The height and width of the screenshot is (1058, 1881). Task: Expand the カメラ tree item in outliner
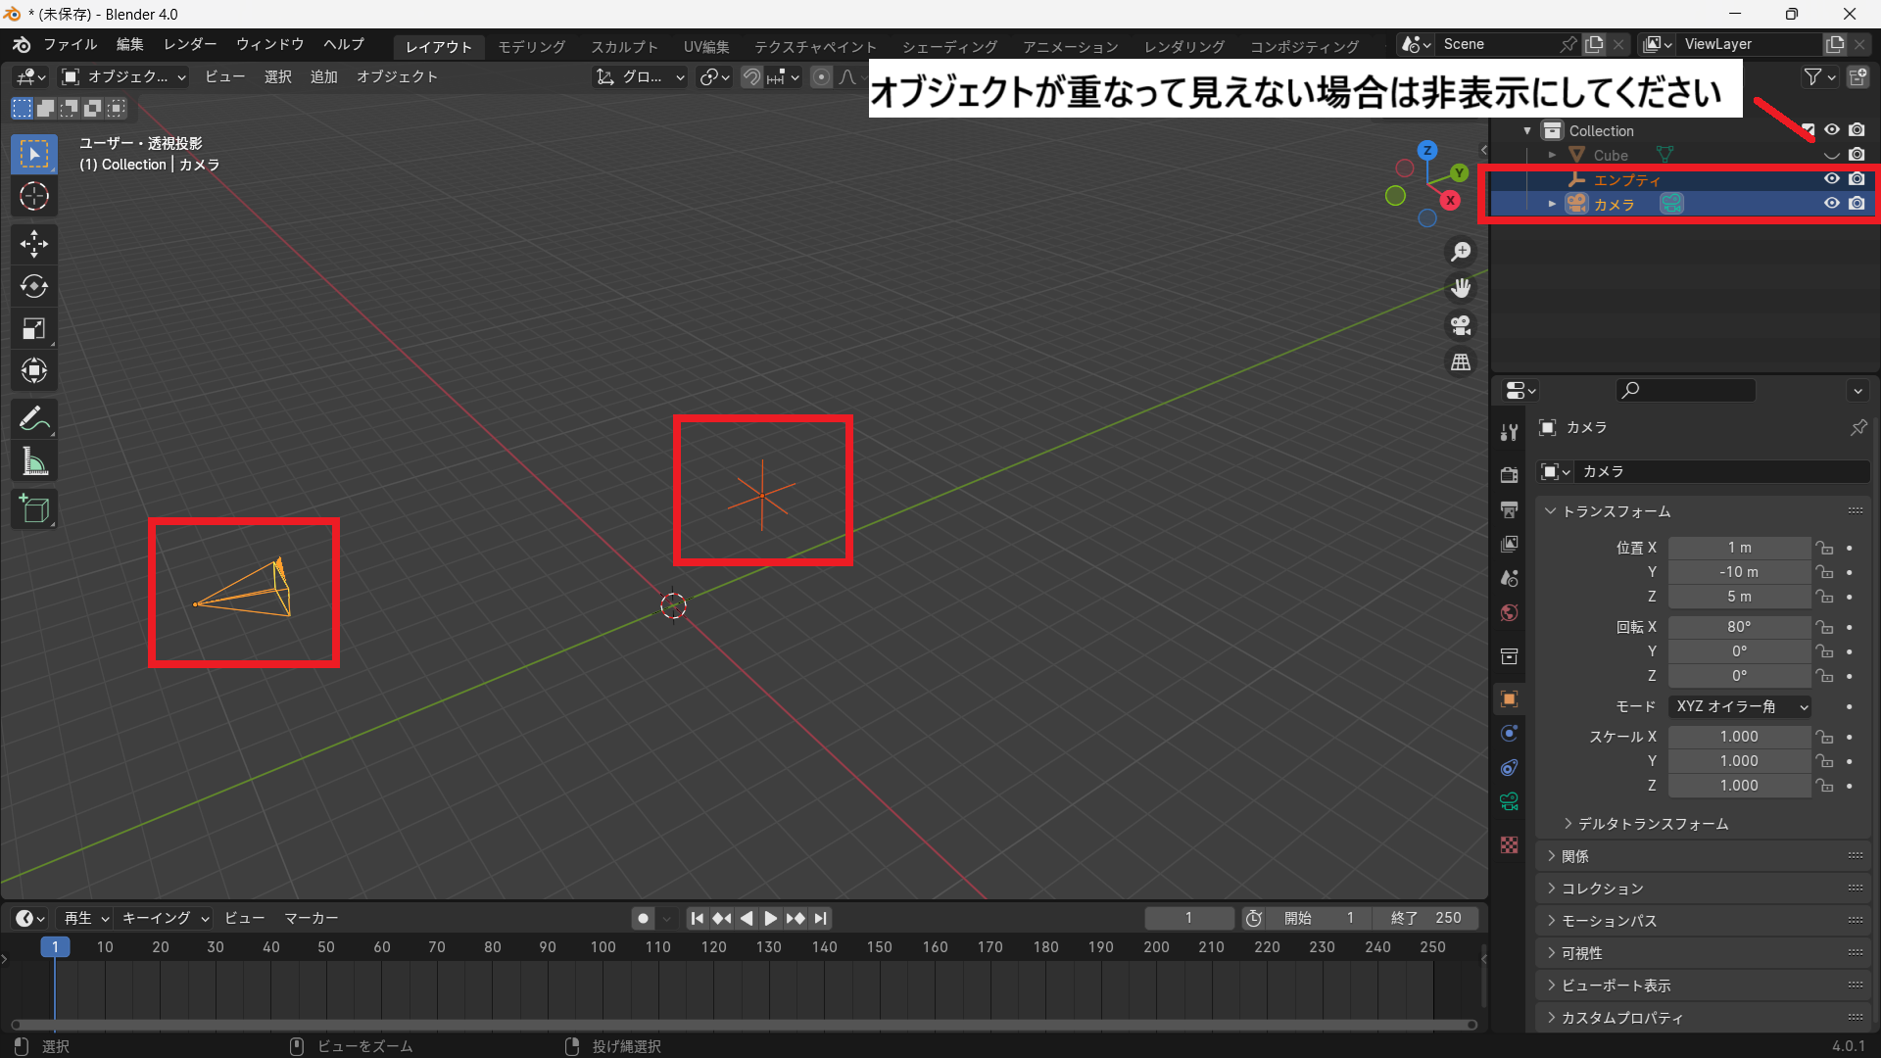coord(1552,204)
